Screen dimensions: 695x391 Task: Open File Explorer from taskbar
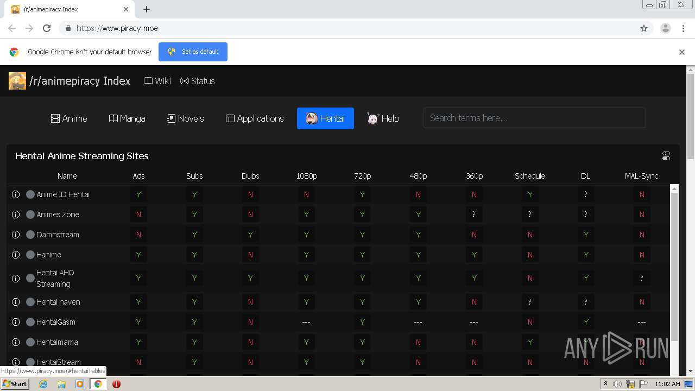pos(61,384)
